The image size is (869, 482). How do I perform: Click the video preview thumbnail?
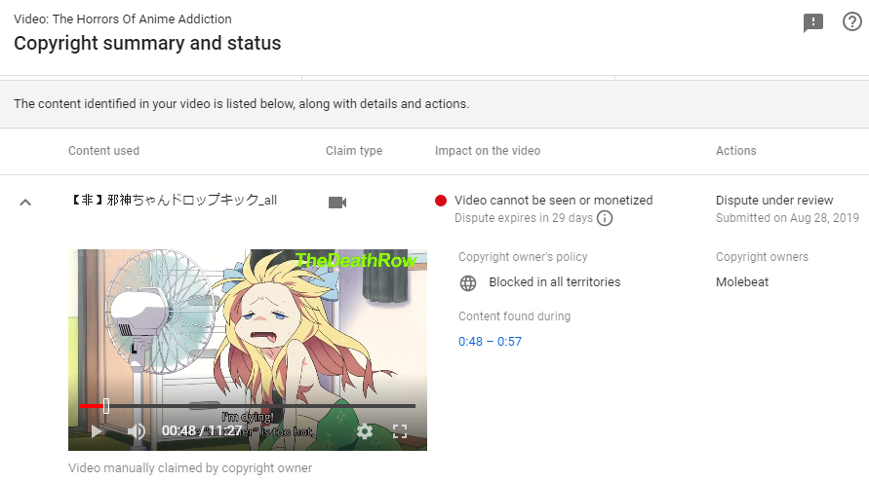(x=248, y=350)
